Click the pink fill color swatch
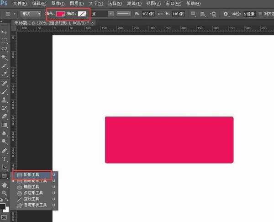This screenshot has height=222, width=274. (x=61, y=14)
